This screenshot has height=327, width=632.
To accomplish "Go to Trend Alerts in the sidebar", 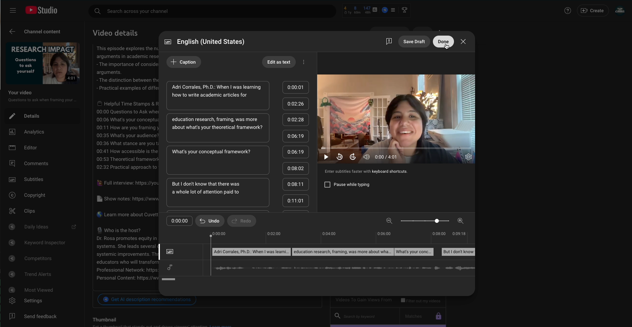I will click(x=38, y=274).
